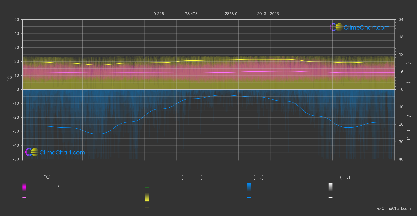Click the °C legend heading above magenta swatch
Viewport: 417px width, 216px height.
(47, 177)
